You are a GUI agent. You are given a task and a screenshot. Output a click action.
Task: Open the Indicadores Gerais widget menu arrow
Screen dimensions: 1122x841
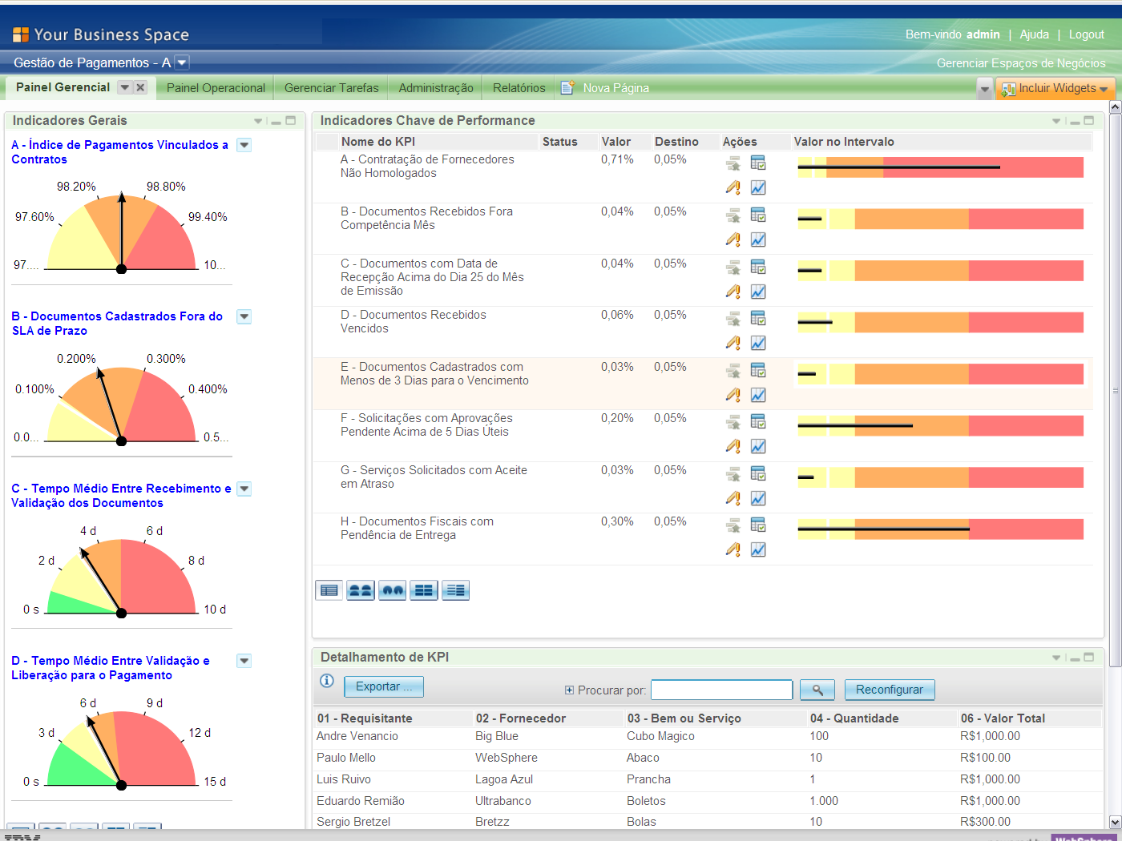(258, 121)
